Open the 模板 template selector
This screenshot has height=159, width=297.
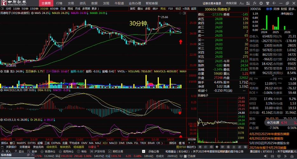coord(182,143)
